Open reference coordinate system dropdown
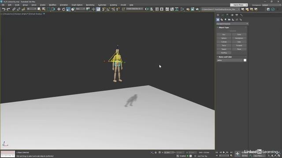This screenshot has width=282, height=158. click(80, 9)
